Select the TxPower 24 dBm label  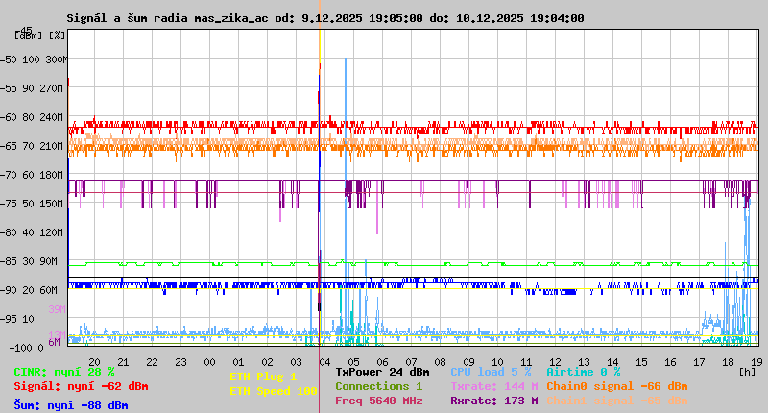click(382, 371)
